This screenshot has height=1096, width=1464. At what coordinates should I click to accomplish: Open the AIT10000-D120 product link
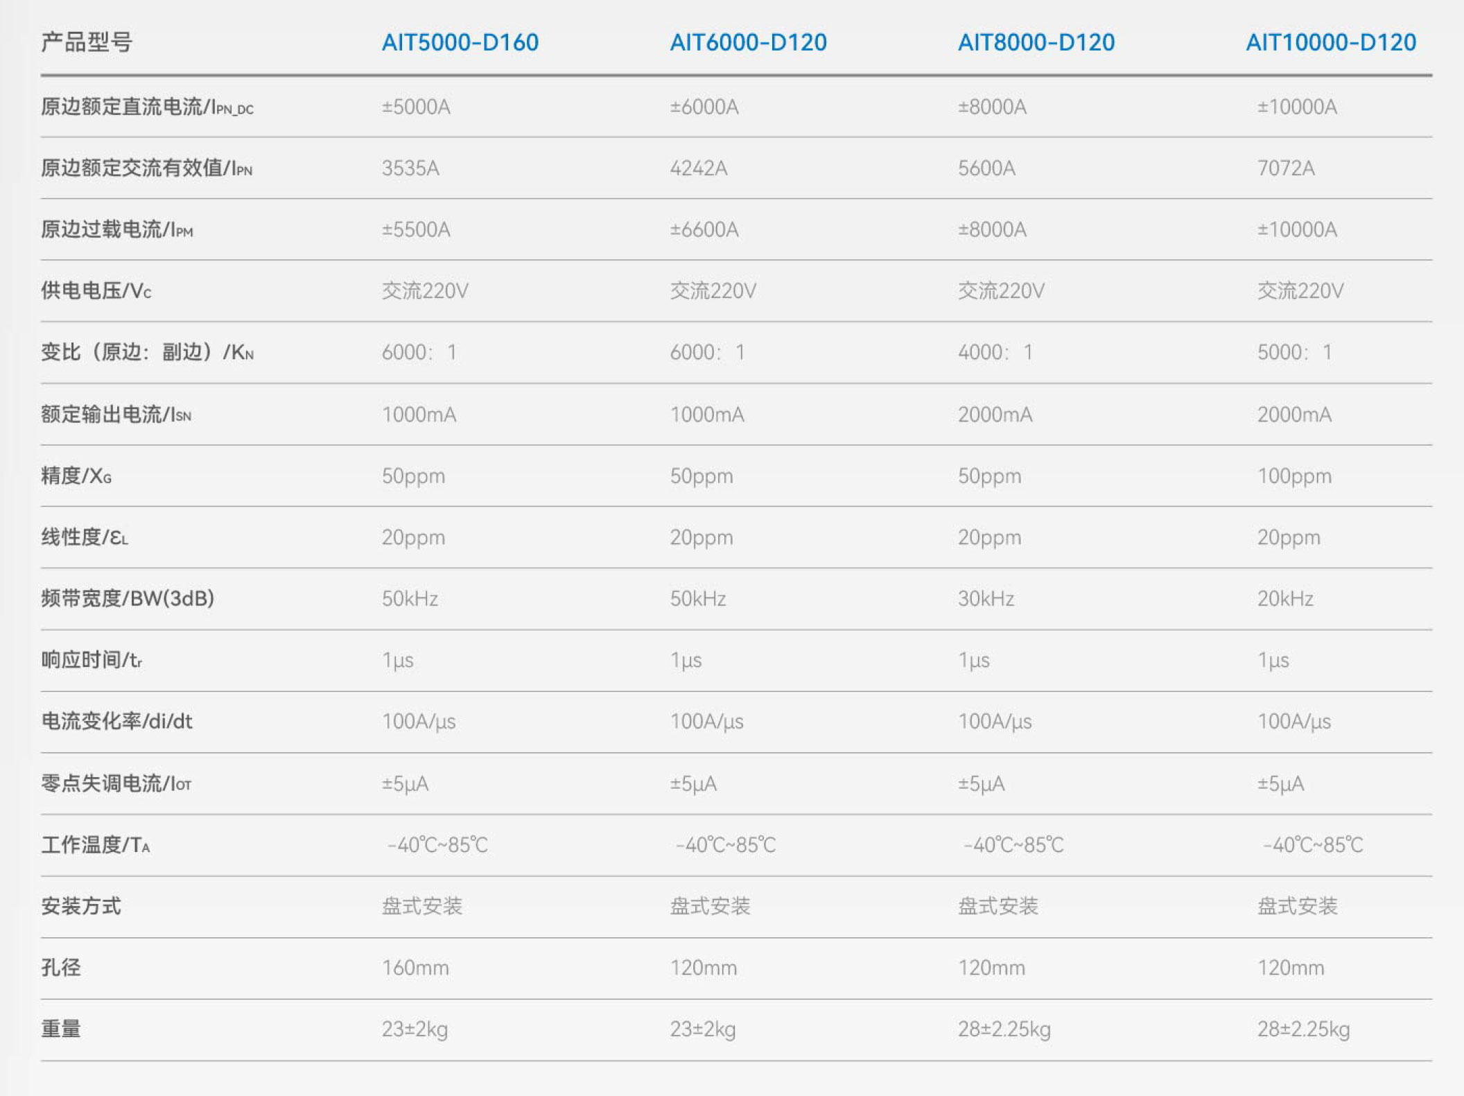tap(1331, 42)
